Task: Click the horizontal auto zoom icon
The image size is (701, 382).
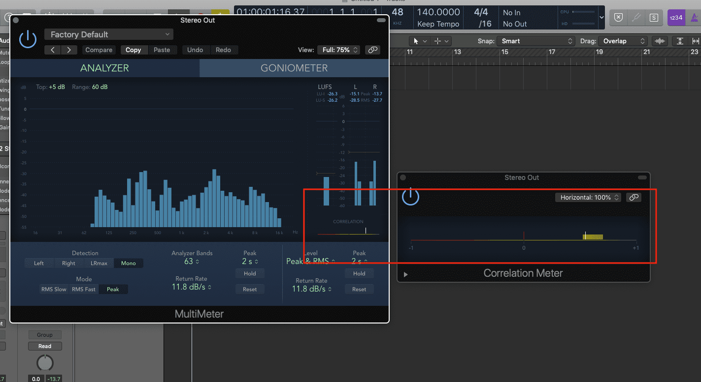Action: [x=696, y=41]
